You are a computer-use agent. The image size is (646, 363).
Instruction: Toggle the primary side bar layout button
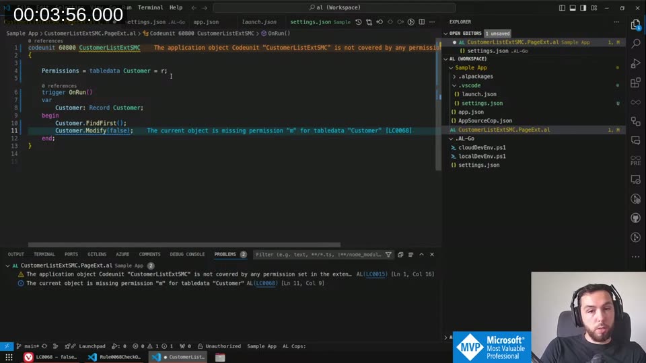click(563, 8)
